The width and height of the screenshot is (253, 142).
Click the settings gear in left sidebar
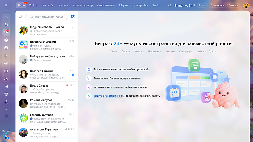tap(6, 116)
